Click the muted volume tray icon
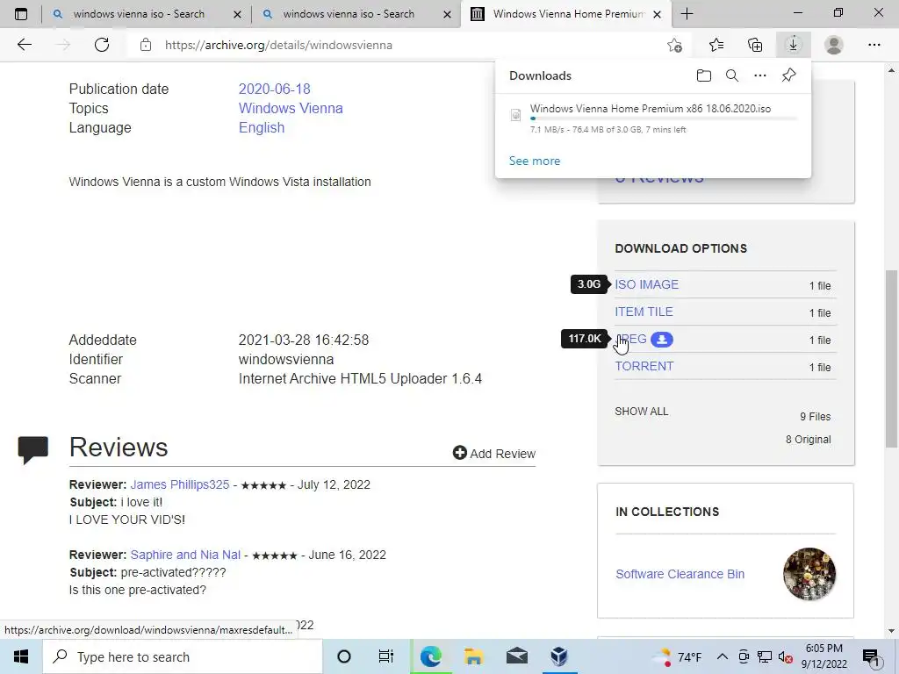This screenshot has width=899, height=674. 786,657
